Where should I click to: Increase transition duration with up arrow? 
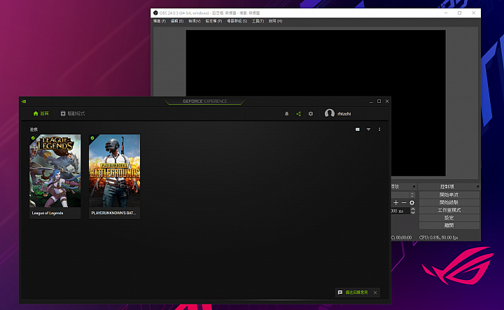click(413, 209)
